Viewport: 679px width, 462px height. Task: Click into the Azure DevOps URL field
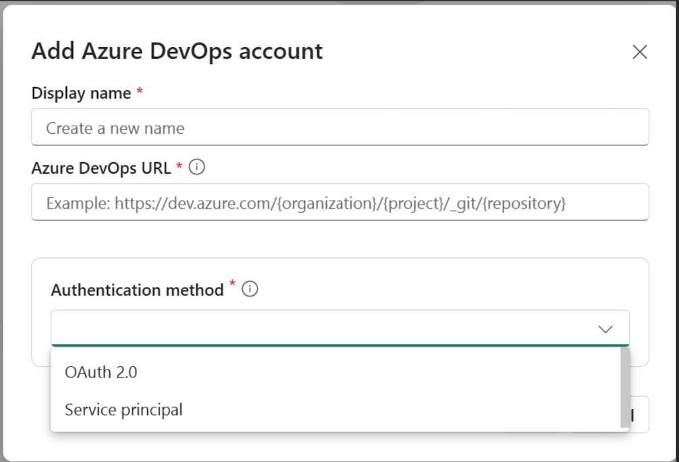click(340, 202)
